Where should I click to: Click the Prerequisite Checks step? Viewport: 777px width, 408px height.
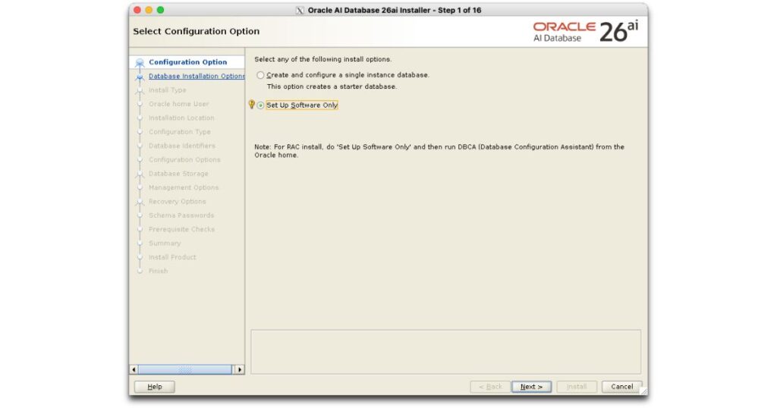[181, 229]
